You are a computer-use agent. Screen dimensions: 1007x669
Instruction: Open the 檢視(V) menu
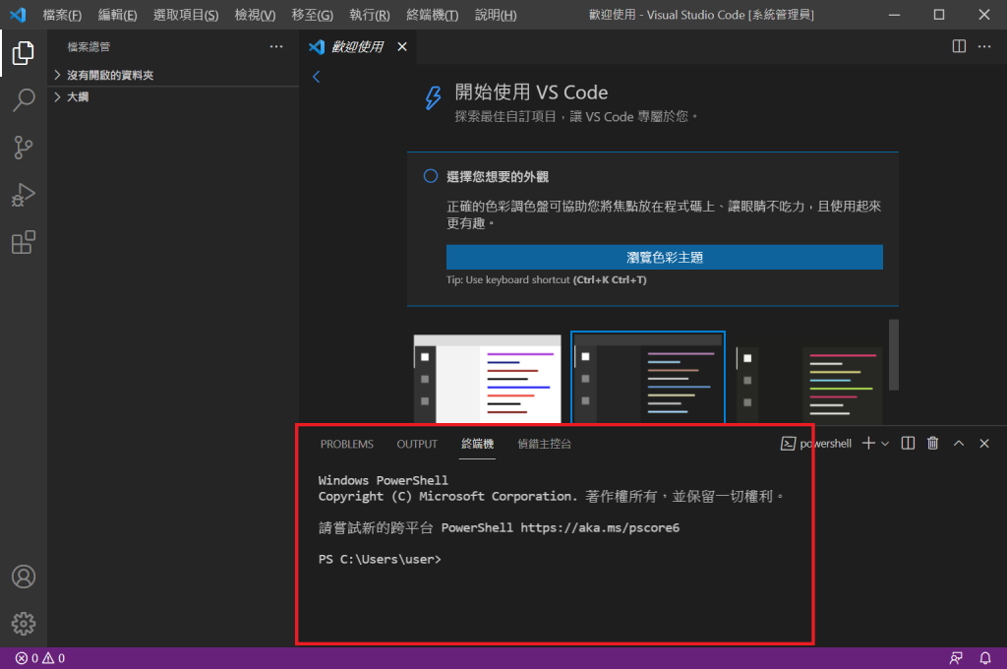(255, 15)
